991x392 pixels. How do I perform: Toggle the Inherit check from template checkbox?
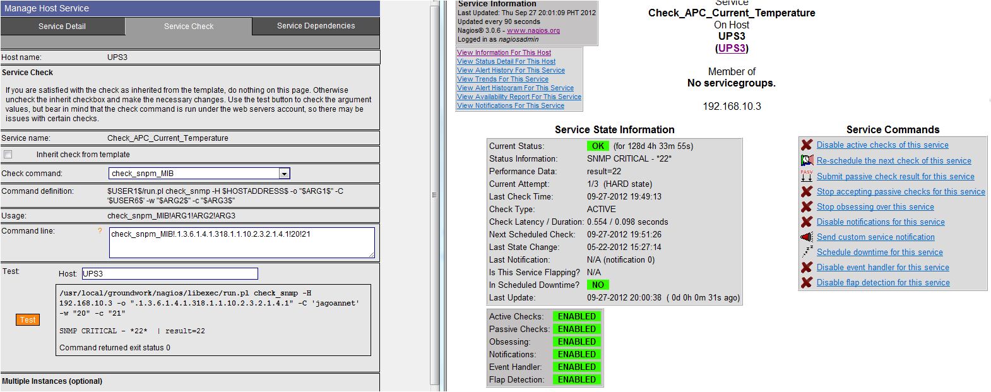pos(8,155)
